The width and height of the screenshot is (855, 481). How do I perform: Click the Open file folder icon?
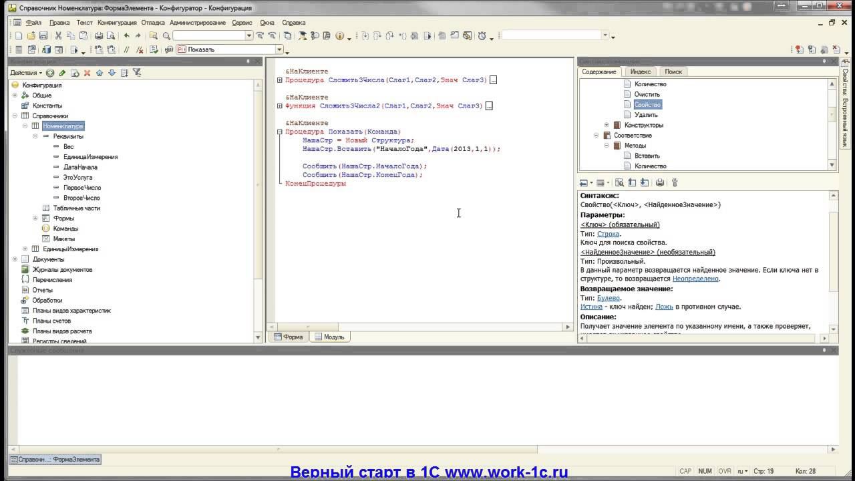tap(31, 35)
